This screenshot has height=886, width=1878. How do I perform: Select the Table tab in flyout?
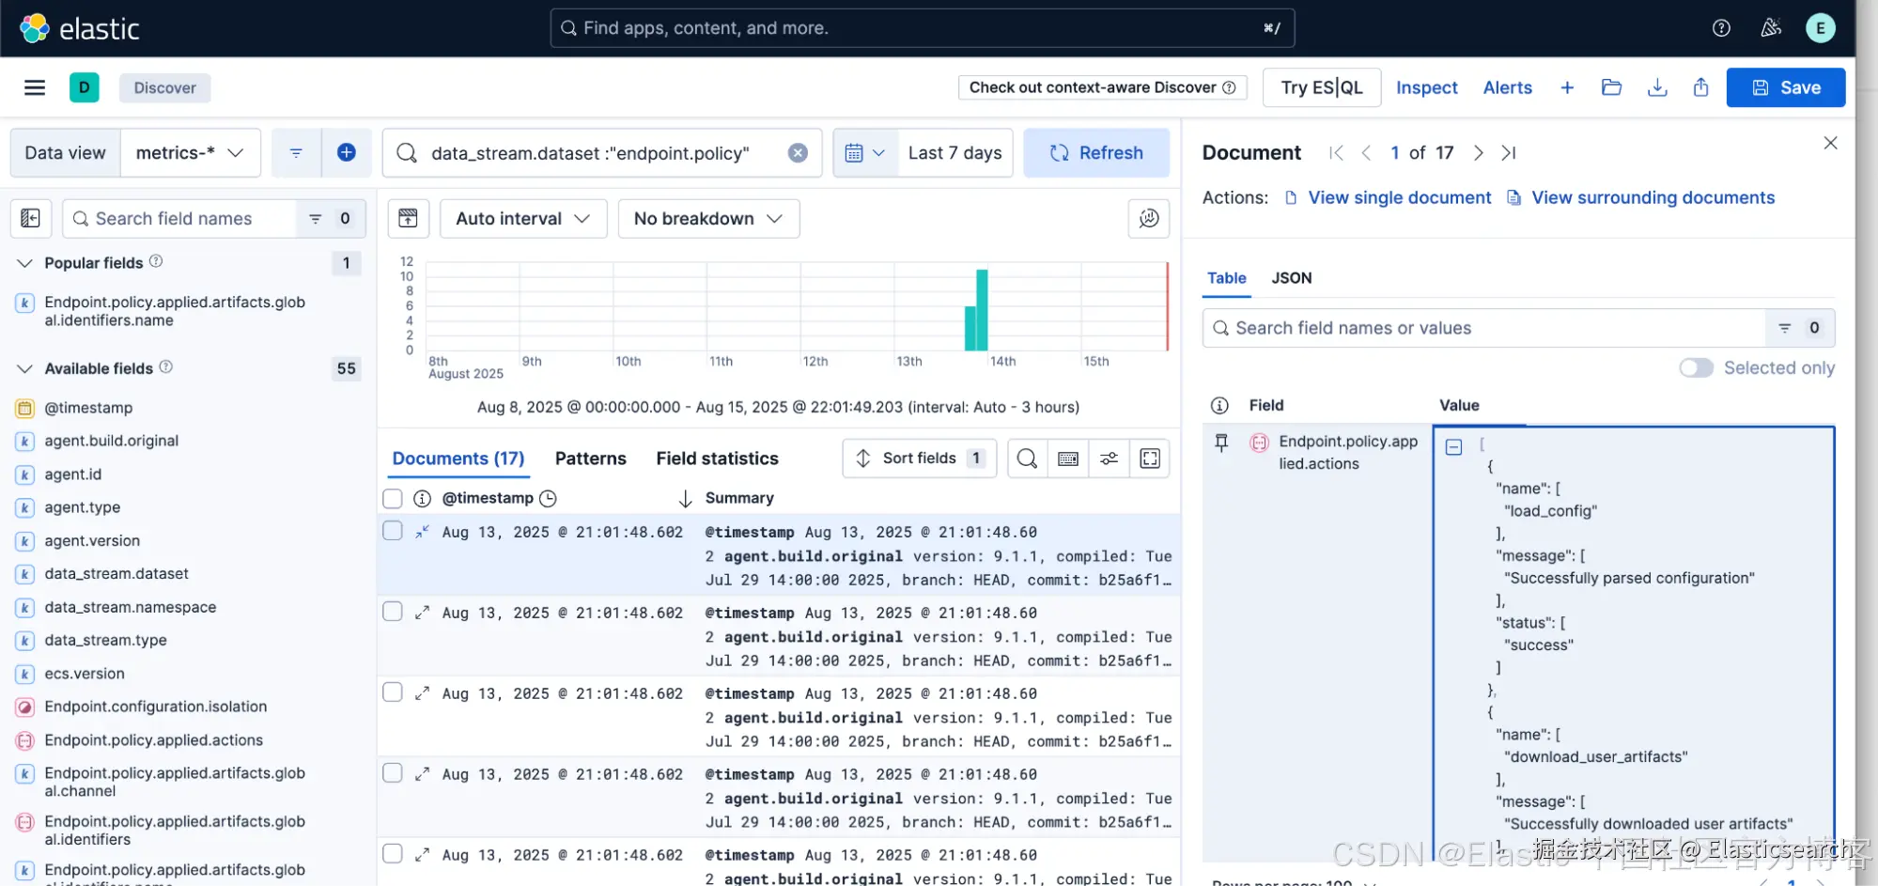1226,278
